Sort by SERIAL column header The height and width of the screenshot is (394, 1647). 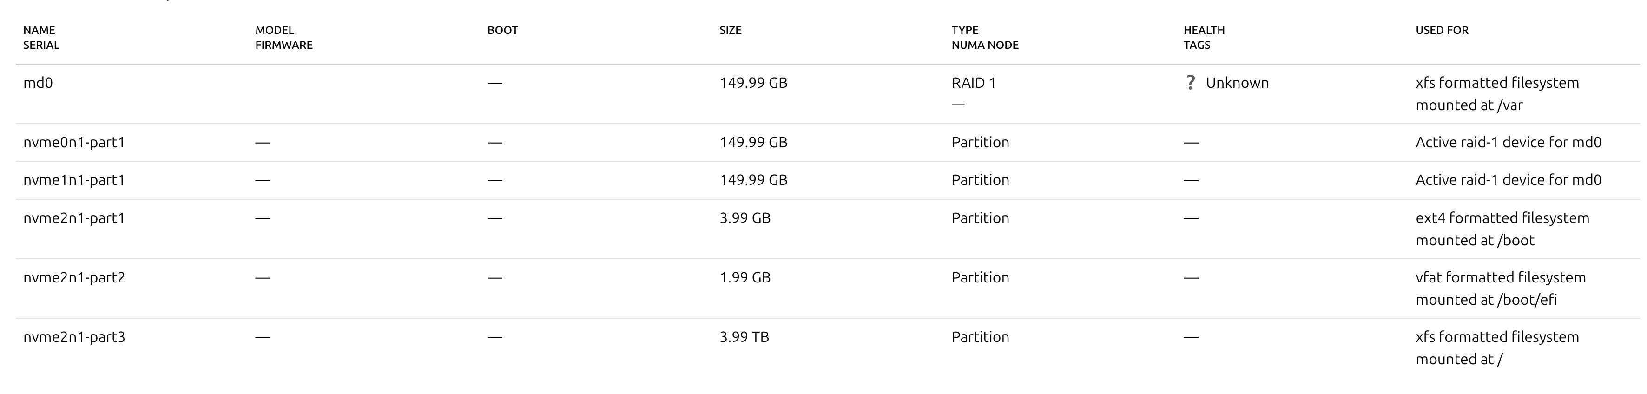[41, 46]
